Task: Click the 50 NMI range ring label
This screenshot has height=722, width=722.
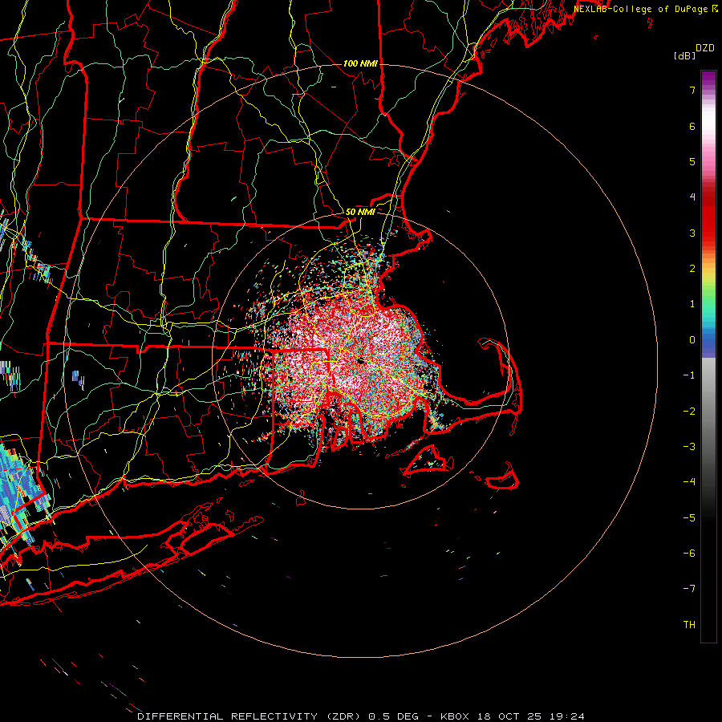Action: (x=360, y=213)
